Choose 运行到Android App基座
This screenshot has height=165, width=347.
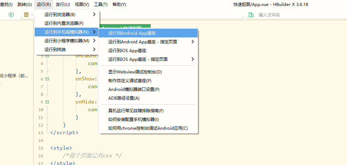point(148,33)
